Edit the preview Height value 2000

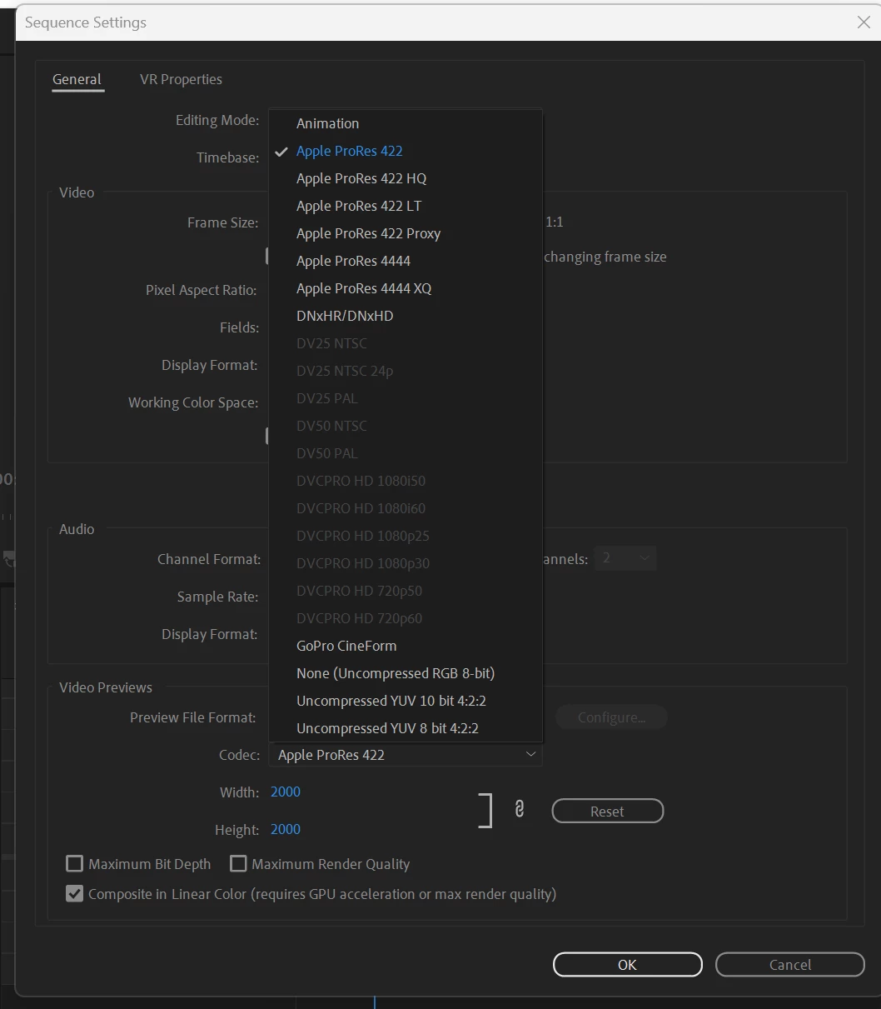point(286,830)
